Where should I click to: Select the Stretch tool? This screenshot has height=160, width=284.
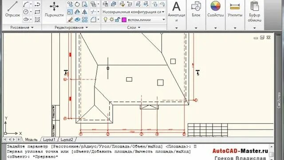[85, 4]
